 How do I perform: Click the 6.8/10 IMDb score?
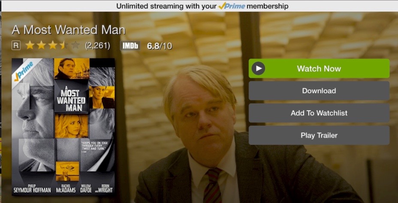(160, 46)
